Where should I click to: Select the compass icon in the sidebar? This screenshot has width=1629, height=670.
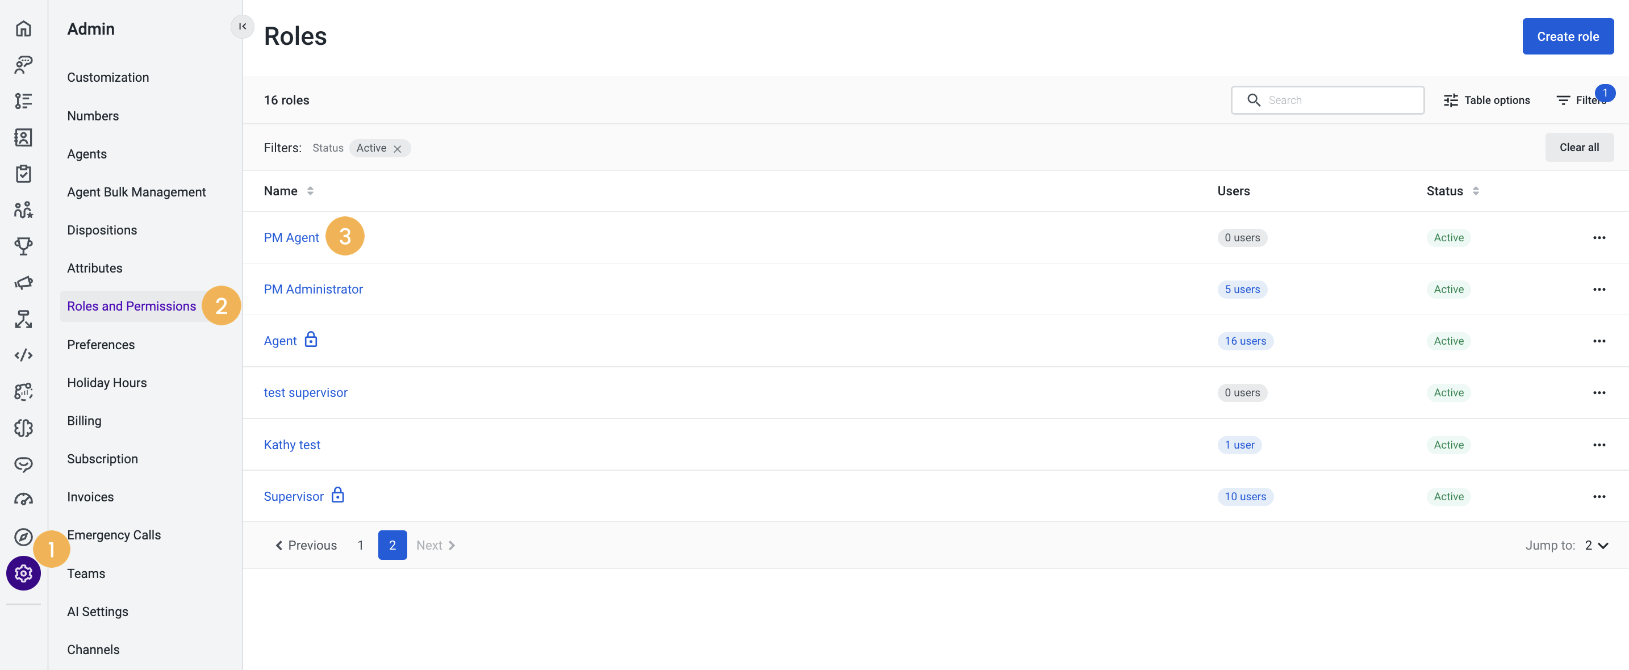point(23,536)
